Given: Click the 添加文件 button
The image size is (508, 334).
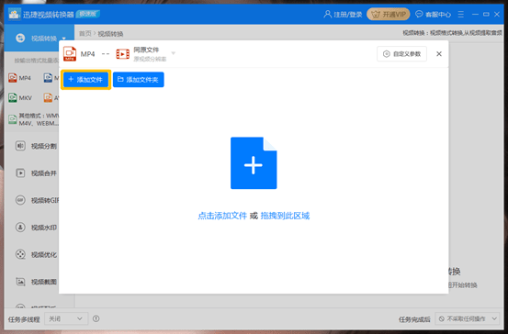Looking at the screenshot, I should pos(85,80).
